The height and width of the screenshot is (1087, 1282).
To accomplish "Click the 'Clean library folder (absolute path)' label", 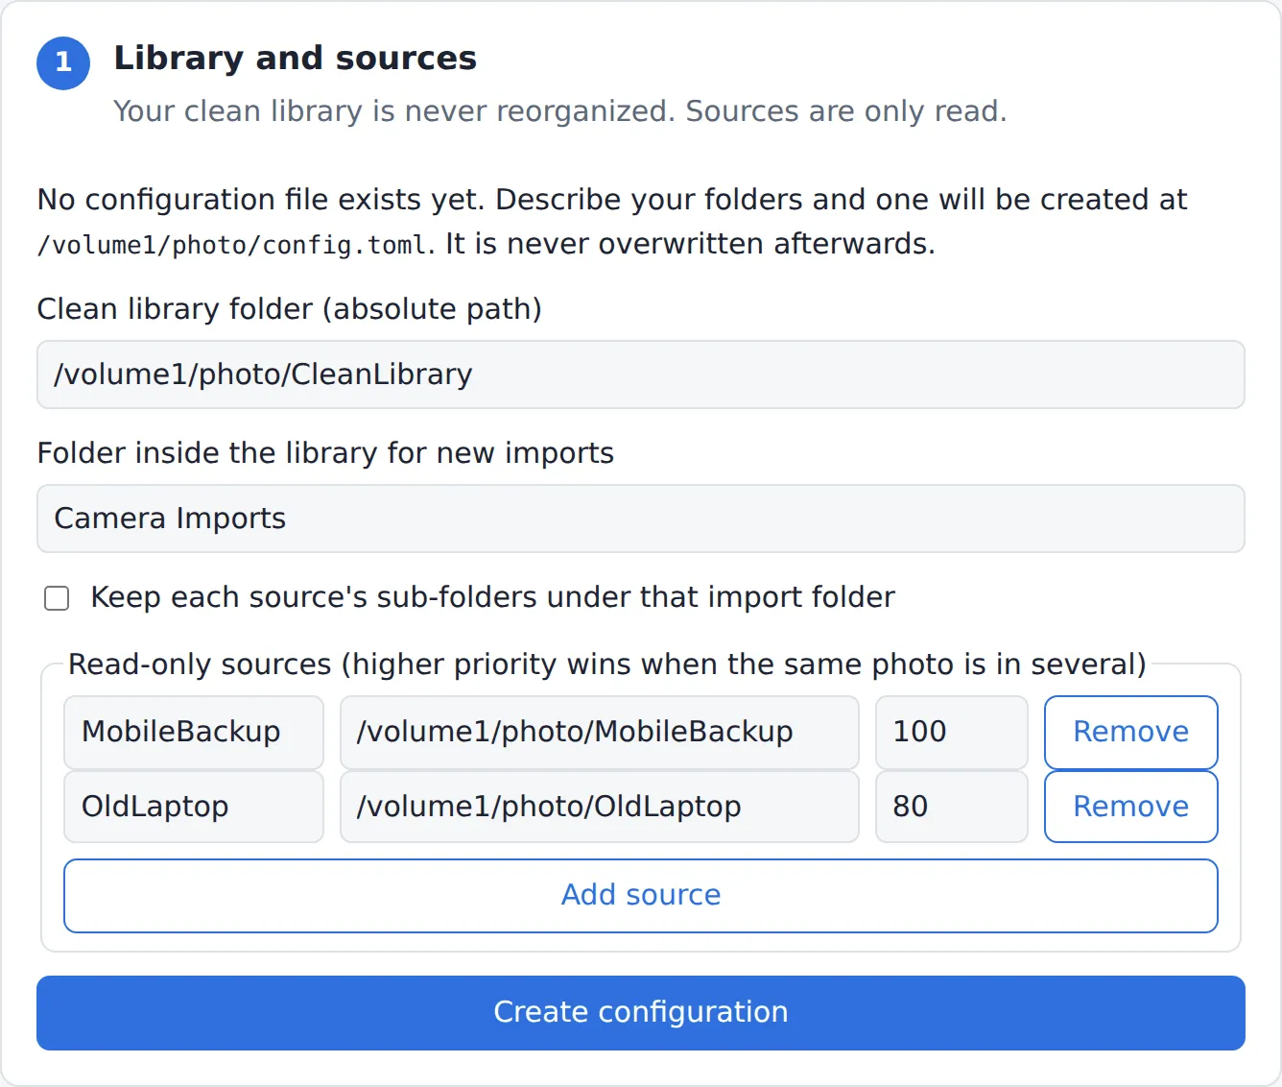I will pyautogui.click(x=290, y=309).
